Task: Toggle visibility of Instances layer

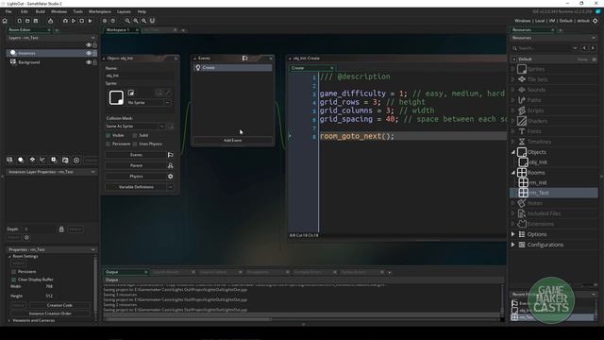Action: pos(89,53)
